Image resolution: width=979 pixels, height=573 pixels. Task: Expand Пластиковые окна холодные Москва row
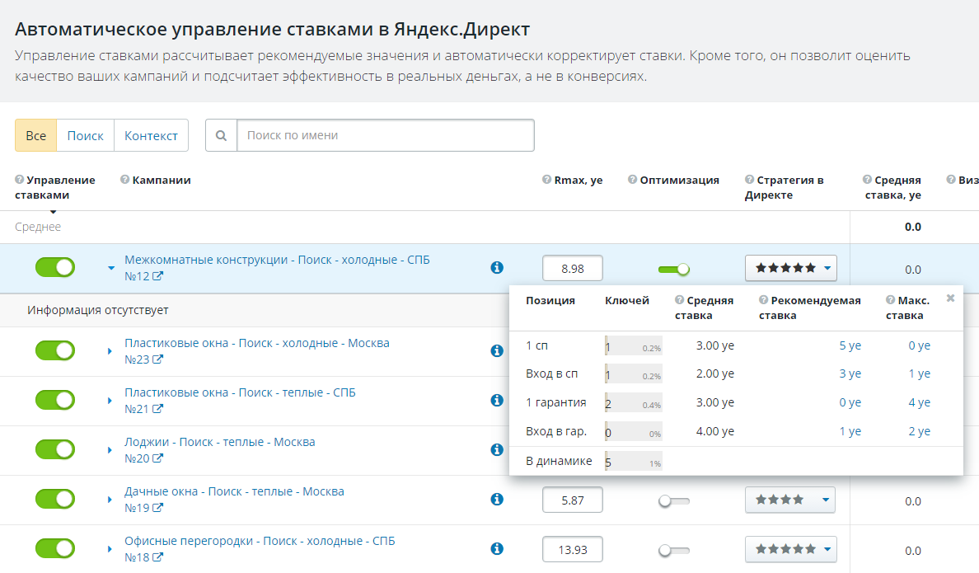110,351
